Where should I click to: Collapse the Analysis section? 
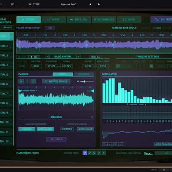[x=92, y=117]
